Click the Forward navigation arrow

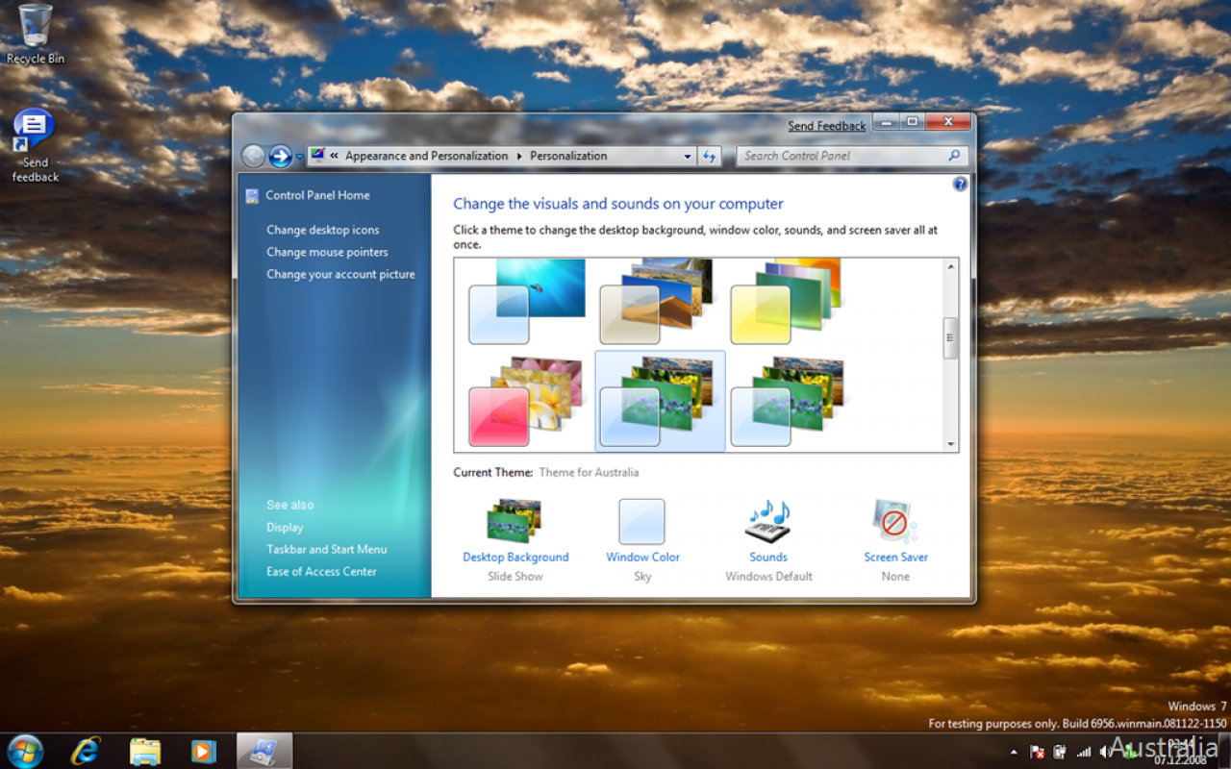click(x=280, y=156)
